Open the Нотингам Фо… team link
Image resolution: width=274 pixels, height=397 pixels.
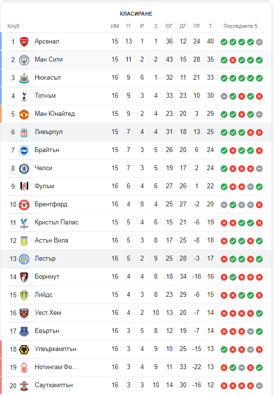[56, 367]
